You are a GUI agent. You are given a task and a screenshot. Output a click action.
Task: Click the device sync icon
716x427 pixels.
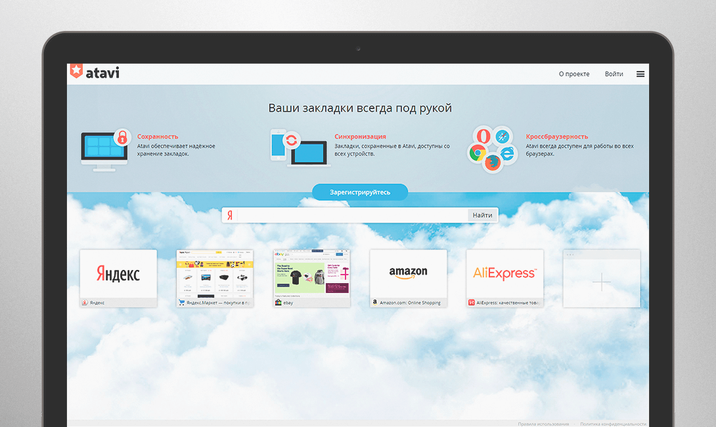(300, 148)
